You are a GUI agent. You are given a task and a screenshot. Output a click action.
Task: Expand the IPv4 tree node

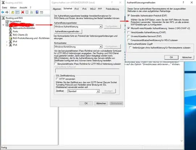(x=7, y=42)
